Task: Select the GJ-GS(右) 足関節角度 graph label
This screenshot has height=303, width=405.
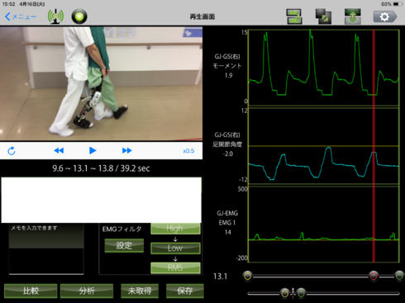Action: coord(227,144)
